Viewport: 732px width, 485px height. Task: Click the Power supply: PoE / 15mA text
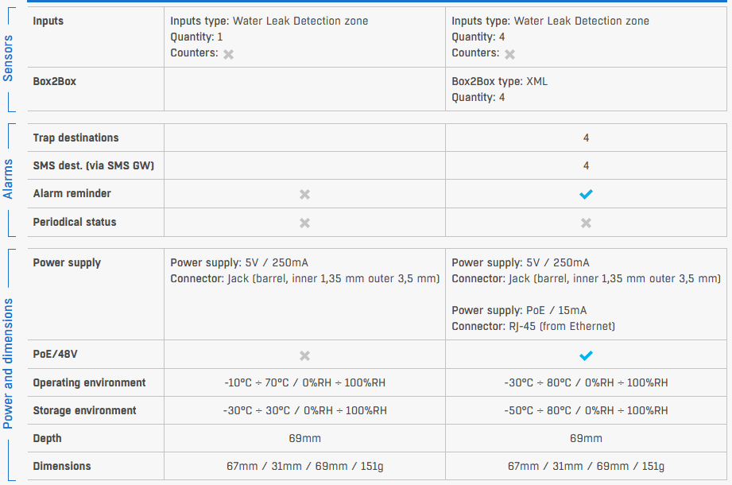(519, 310)
